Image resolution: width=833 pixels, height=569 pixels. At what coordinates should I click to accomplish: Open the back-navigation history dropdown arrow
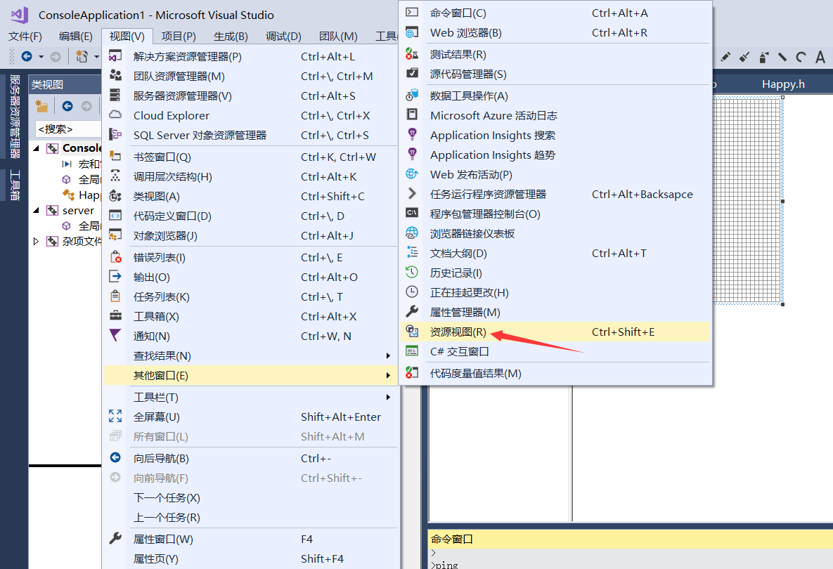(41, 56)
